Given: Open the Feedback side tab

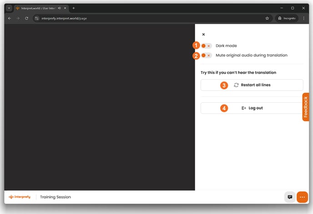Looking at the screenshot, I should (x=306, y=107).
